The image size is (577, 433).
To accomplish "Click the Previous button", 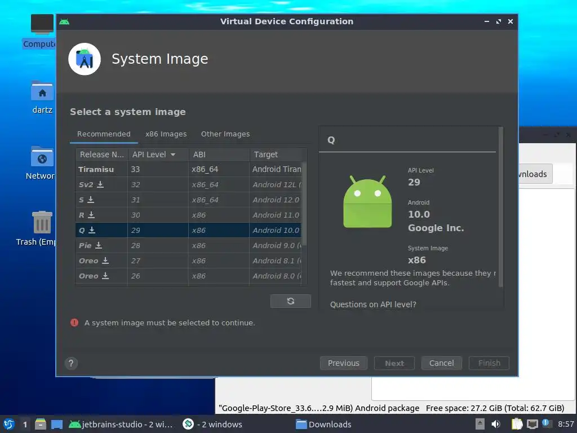I will point(344,363).
